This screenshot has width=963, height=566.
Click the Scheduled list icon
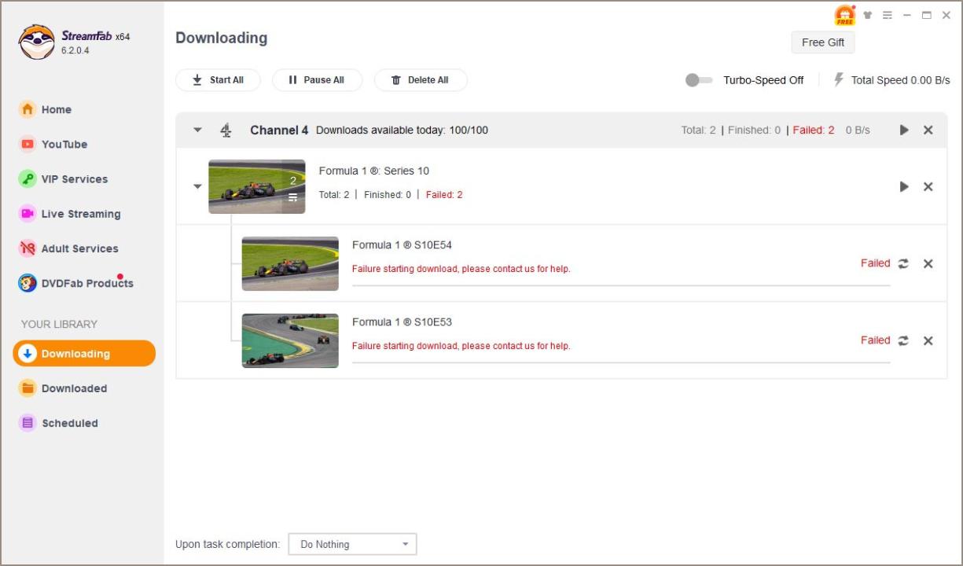[28, 422]
